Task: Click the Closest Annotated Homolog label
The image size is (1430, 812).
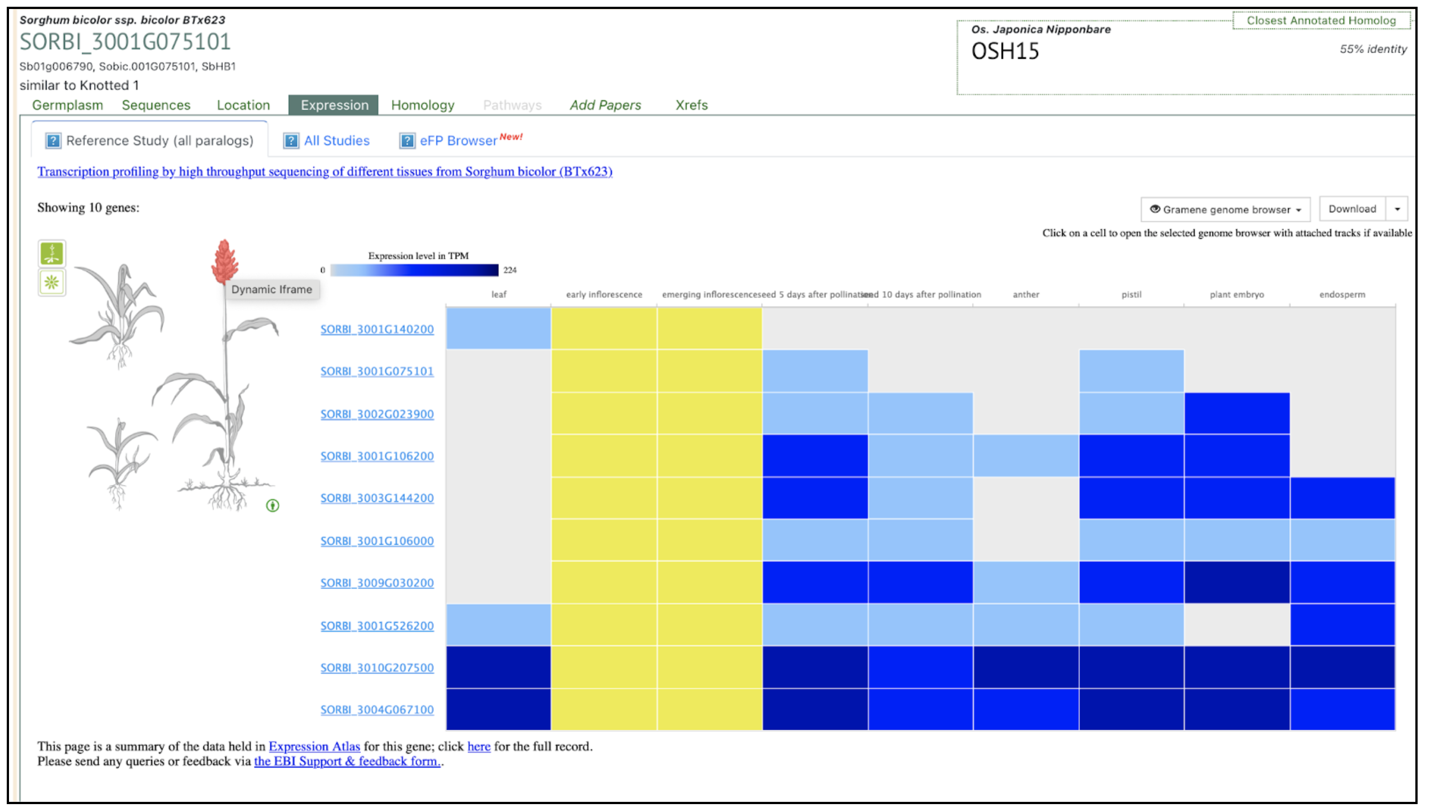Action: (1321, 21)
